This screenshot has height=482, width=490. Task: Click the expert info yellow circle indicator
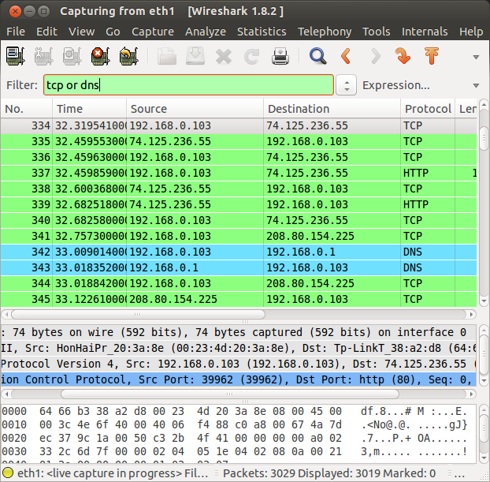(8, 473)
